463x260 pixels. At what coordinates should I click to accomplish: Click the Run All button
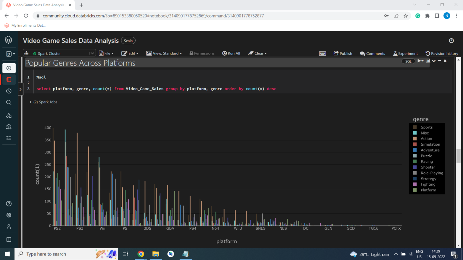point(231,53)
